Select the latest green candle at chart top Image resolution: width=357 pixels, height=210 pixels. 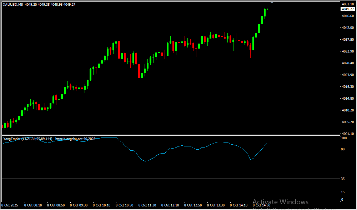tap(265, 12)
